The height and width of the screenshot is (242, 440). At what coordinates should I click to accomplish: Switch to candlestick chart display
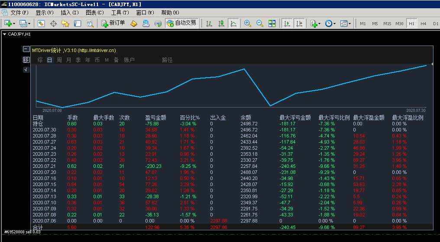coord(221,23)
